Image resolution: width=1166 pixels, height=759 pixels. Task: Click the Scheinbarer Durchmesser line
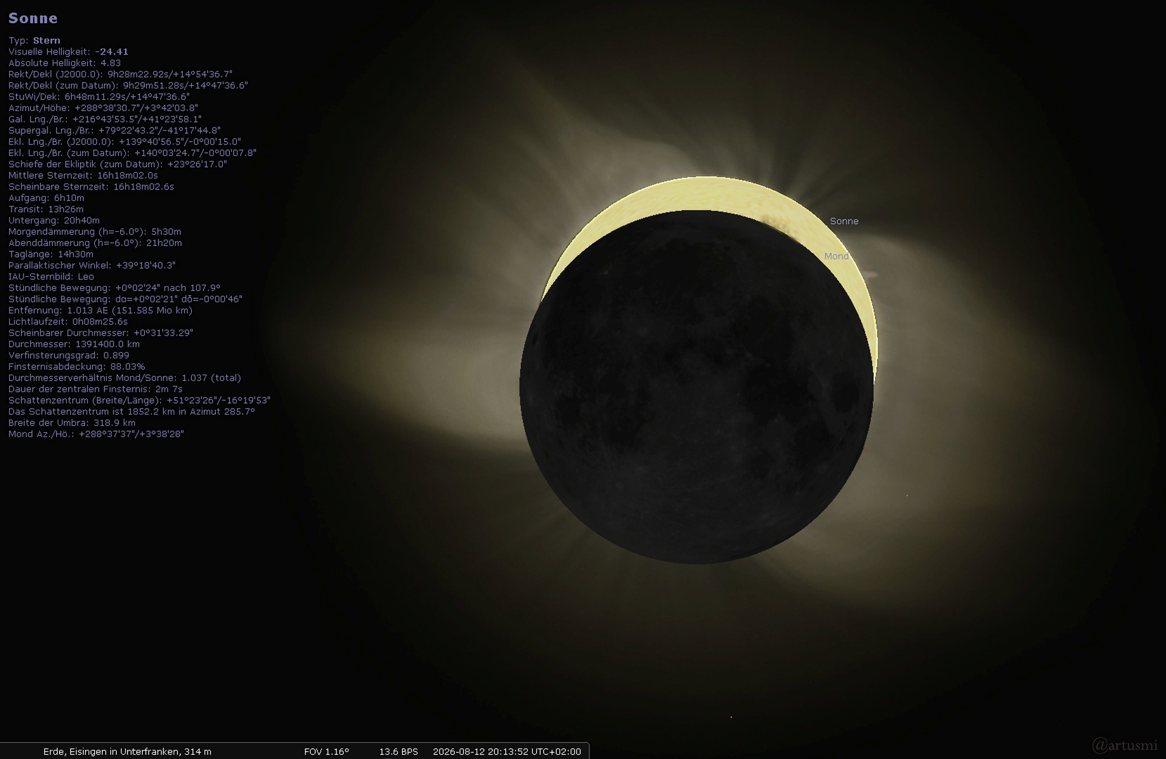[101, 333]
